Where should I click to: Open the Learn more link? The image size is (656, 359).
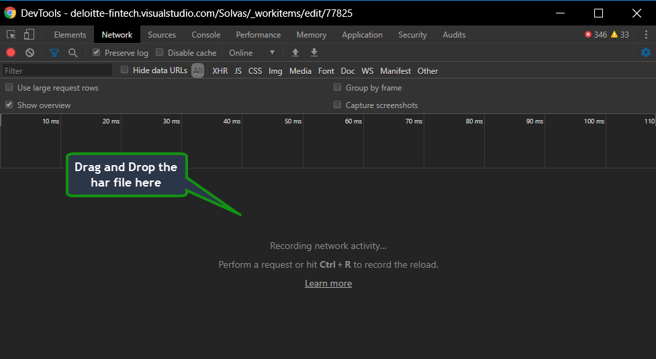[x=328, y=283]
